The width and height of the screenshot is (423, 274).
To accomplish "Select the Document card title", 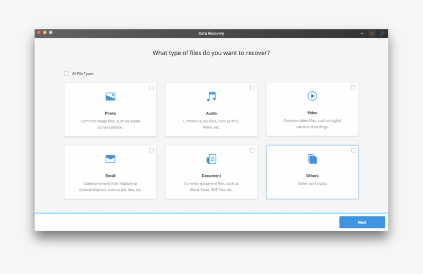I will click(x=211, y=175).
